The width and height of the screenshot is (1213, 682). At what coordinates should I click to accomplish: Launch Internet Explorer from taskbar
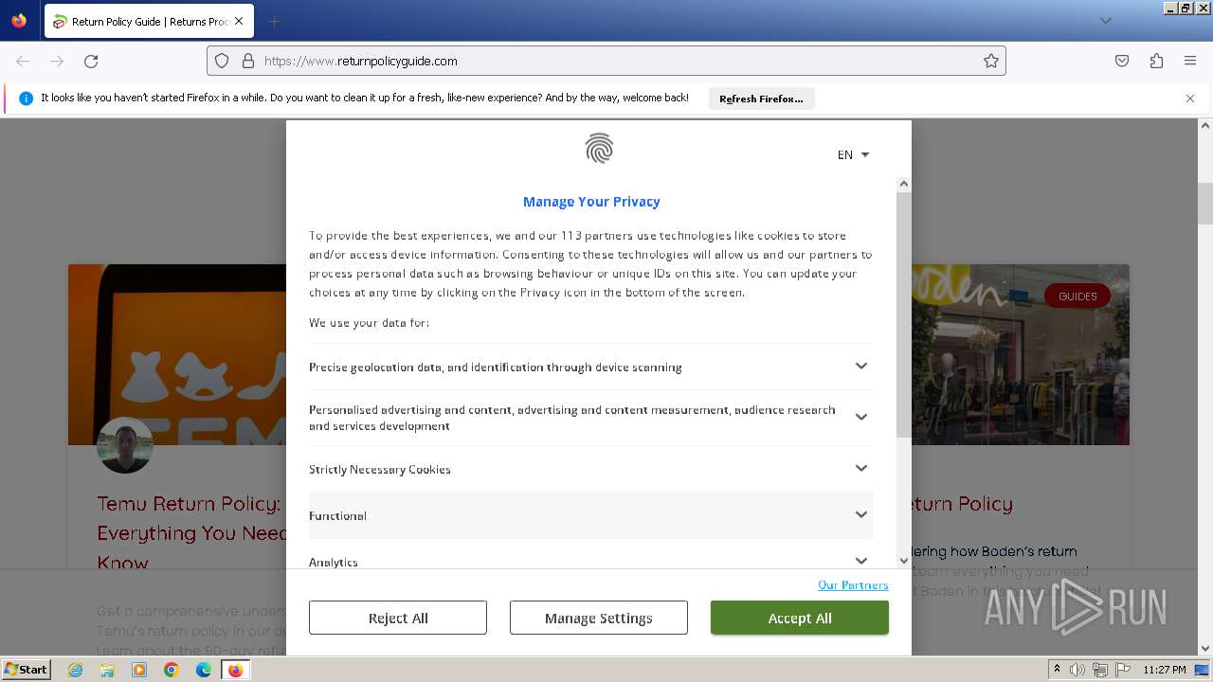point(75,670)
